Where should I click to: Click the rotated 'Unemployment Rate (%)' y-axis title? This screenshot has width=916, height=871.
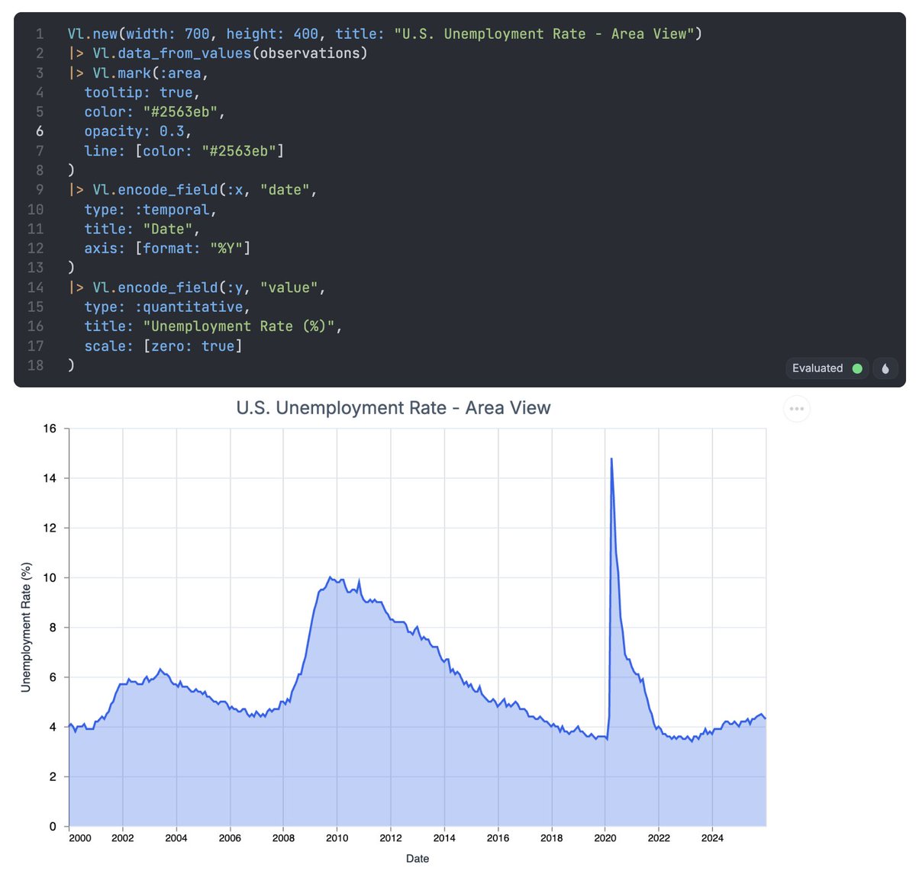coord(26,627)
